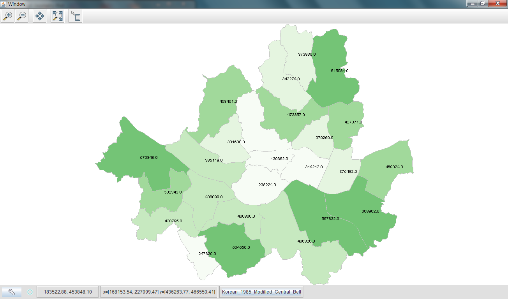Select the Zoom In tool
Screen dimensions: 508x299
(x=7, y=16)
